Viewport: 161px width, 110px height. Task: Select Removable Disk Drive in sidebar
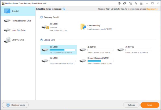point(18,21)
